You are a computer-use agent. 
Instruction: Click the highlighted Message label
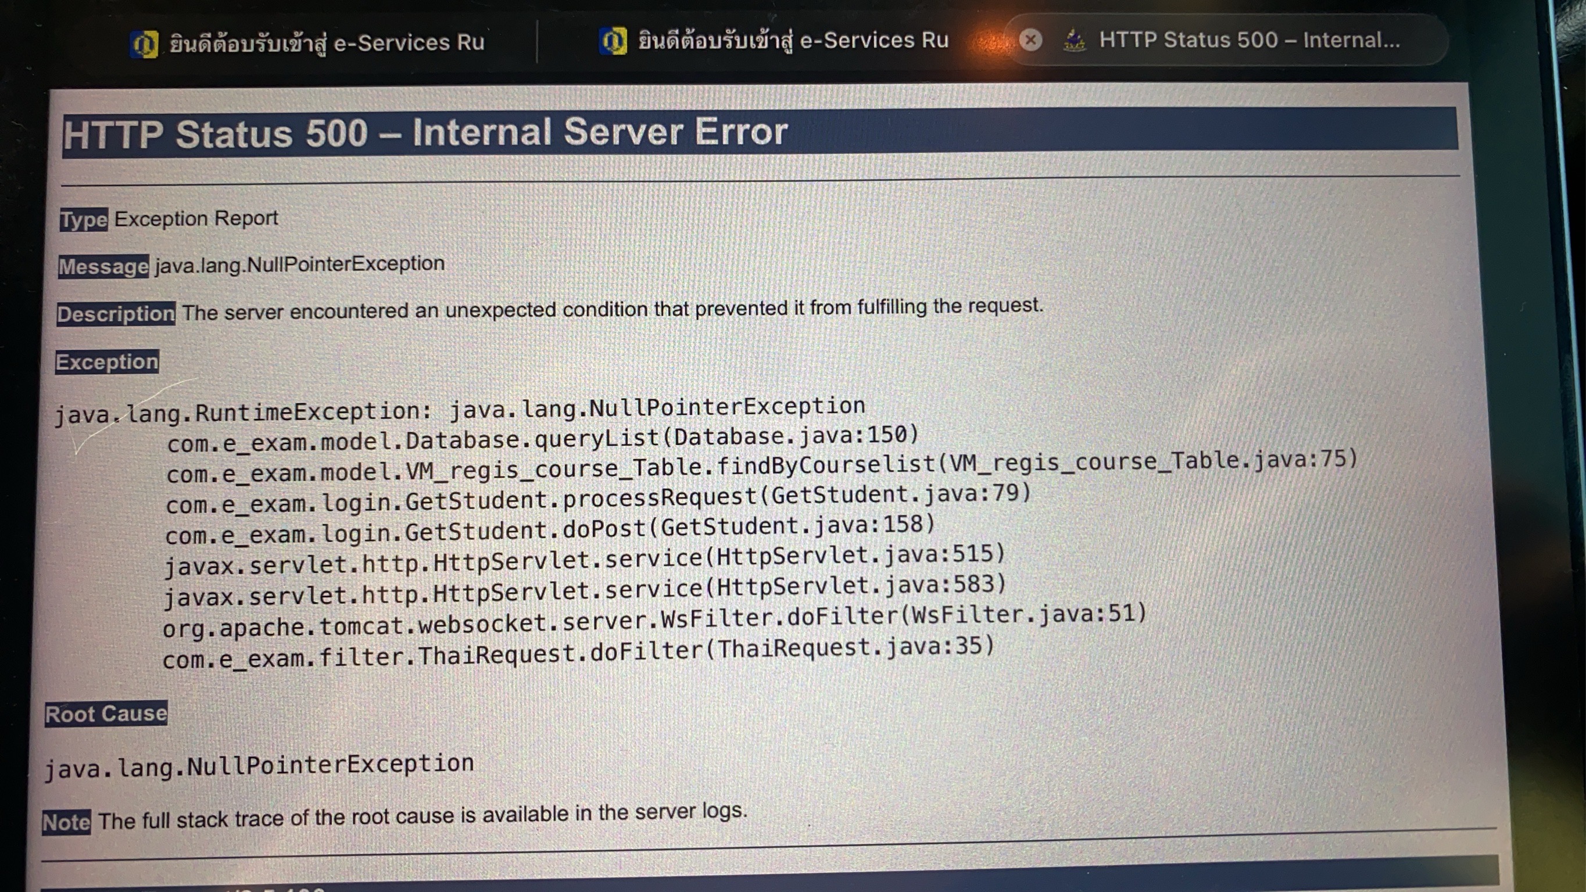click(103, 267)
